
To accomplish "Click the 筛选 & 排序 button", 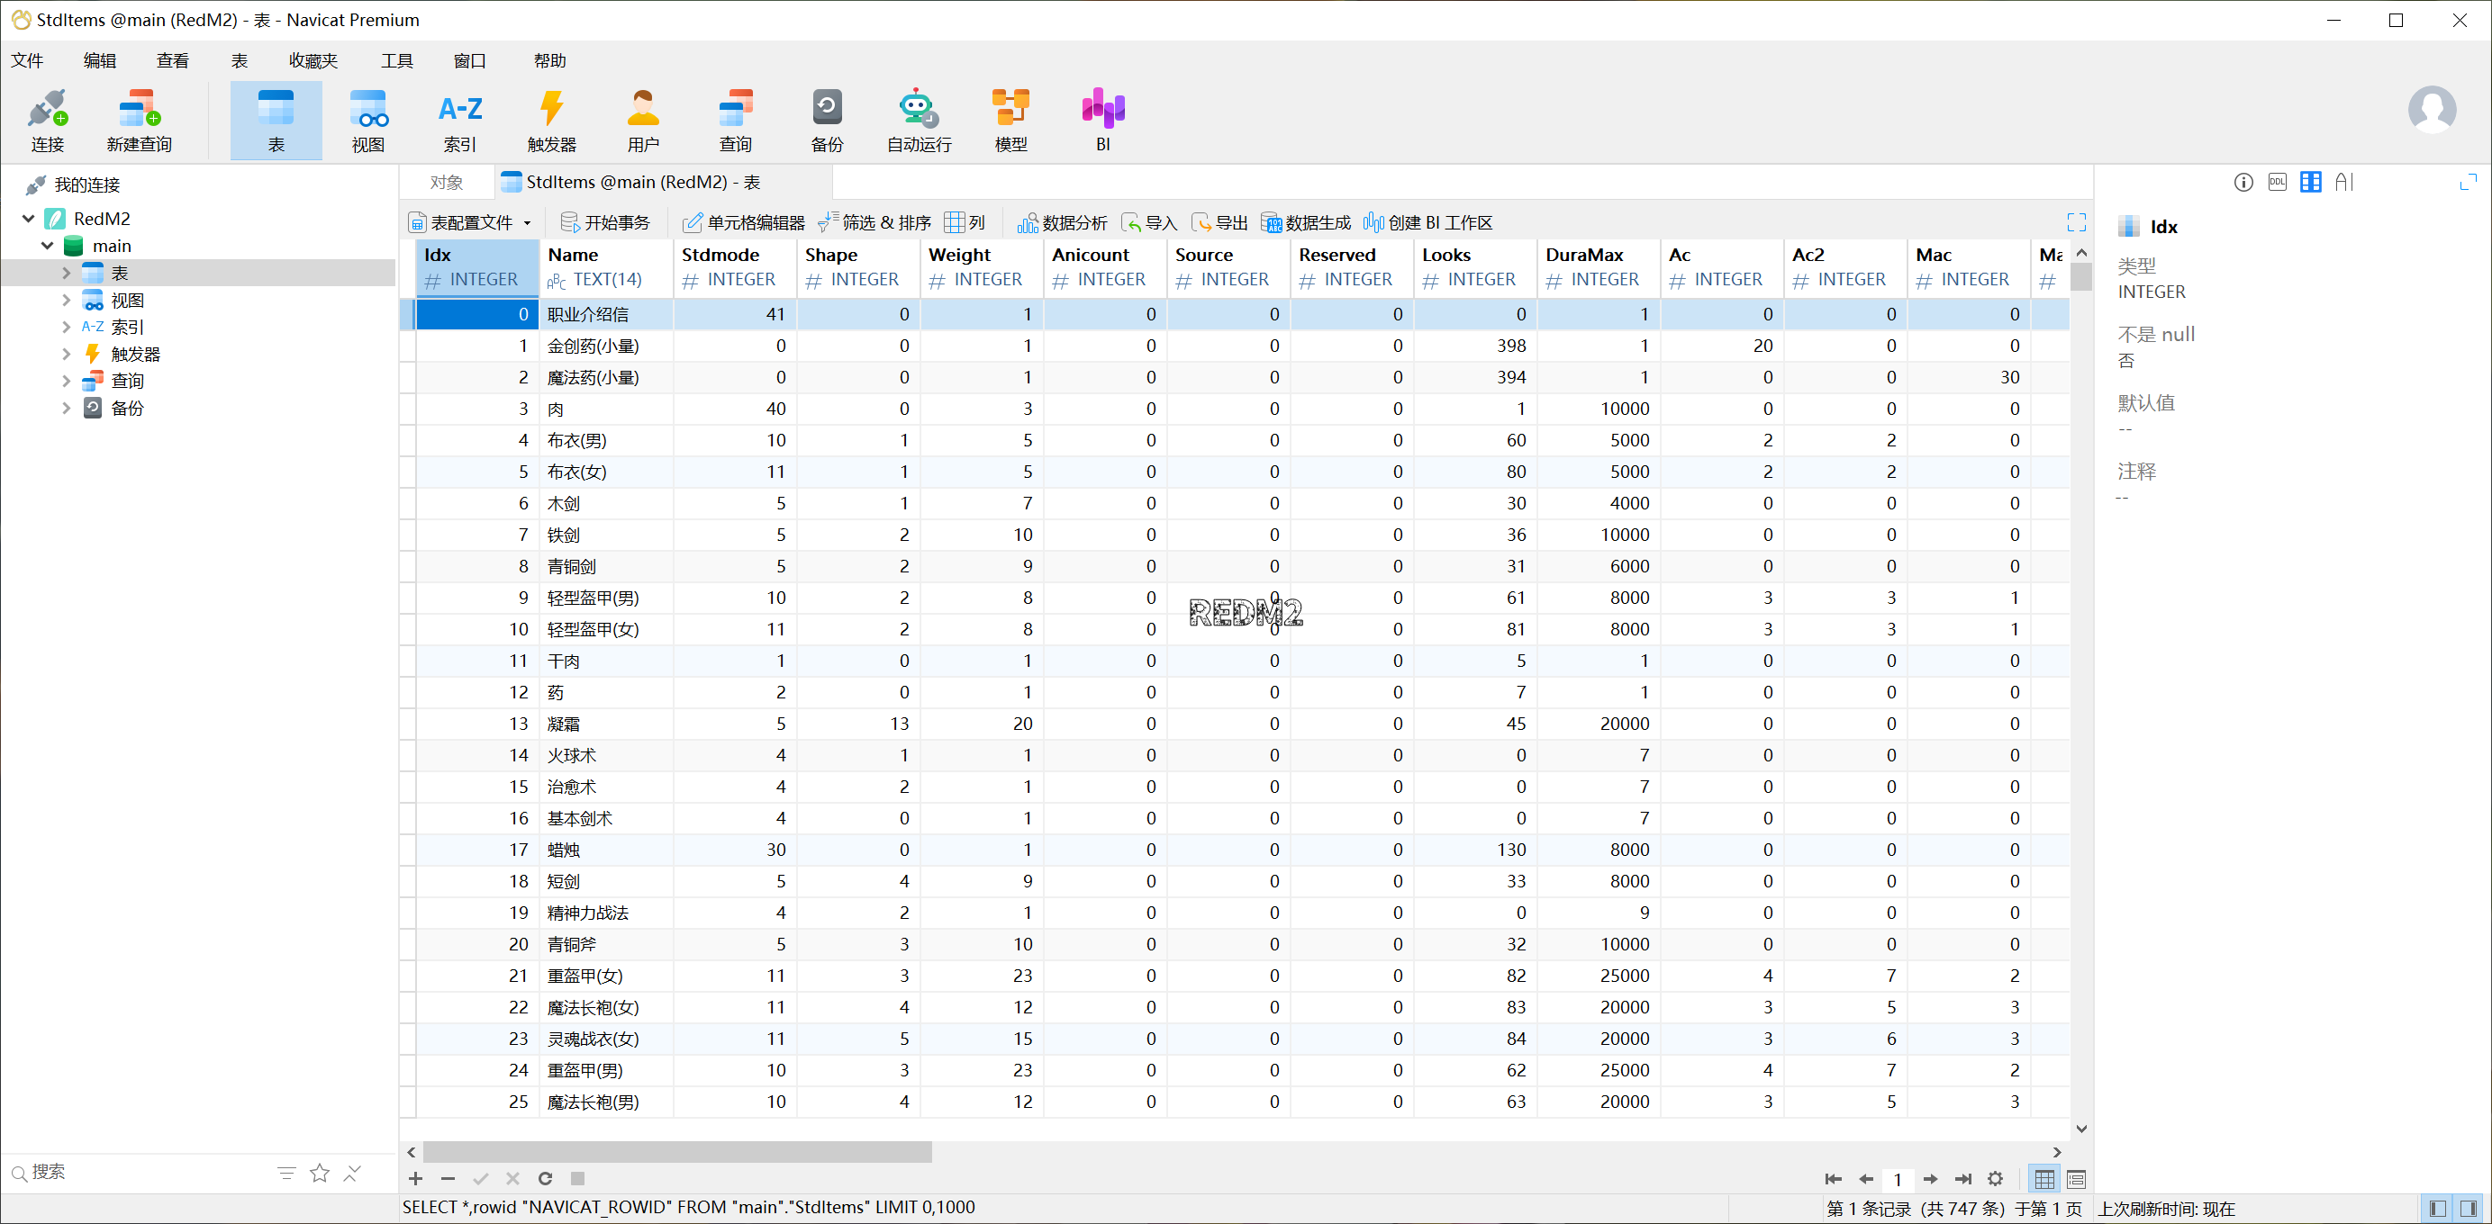I will coord(874,223).
